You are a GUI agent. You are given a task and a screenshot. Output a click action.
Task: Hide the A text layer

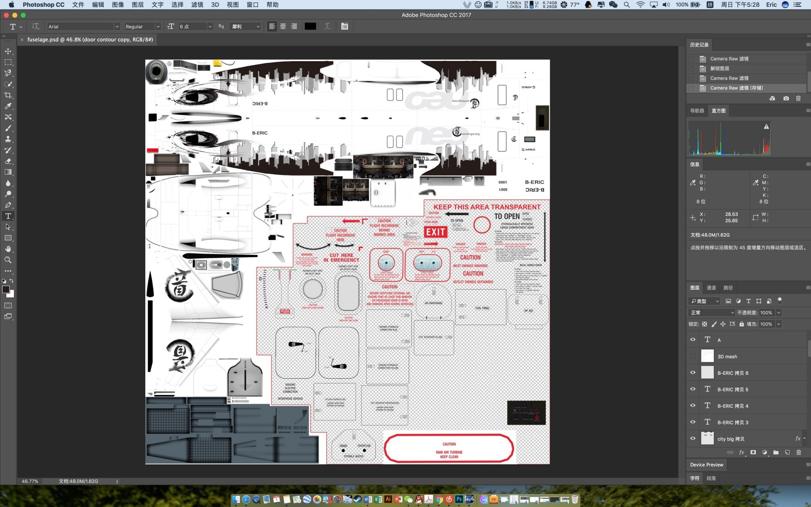click(693, 339)
